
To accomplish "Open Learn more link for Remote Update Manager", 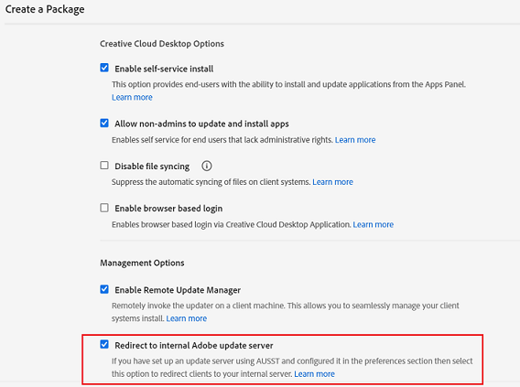I will [187, 318].
